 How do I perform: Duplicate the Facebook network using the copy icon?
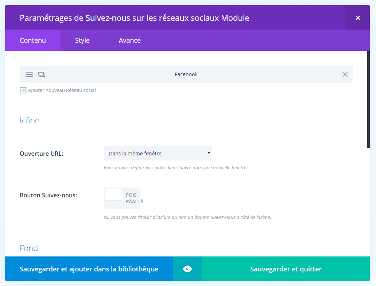coord(41,74)
